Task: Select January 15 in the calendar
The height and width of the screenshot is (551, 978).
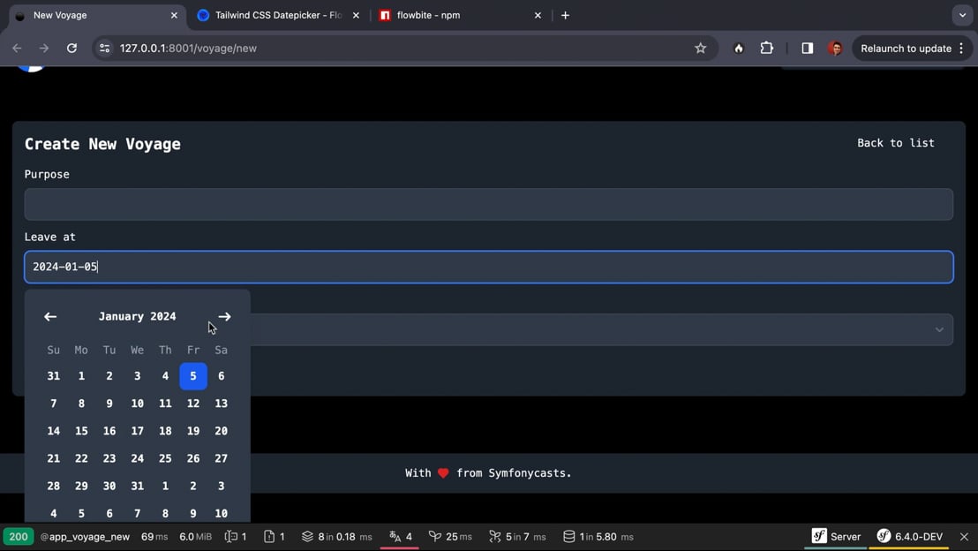Action: [81, 431]
